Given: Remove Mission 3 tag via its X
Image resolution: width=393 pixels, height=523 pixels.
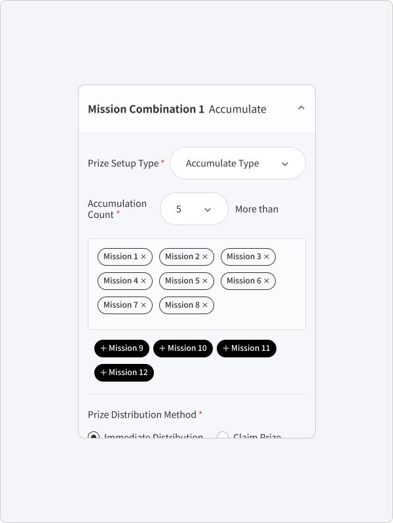Looking at the screenshot, I should pos(267,257).
